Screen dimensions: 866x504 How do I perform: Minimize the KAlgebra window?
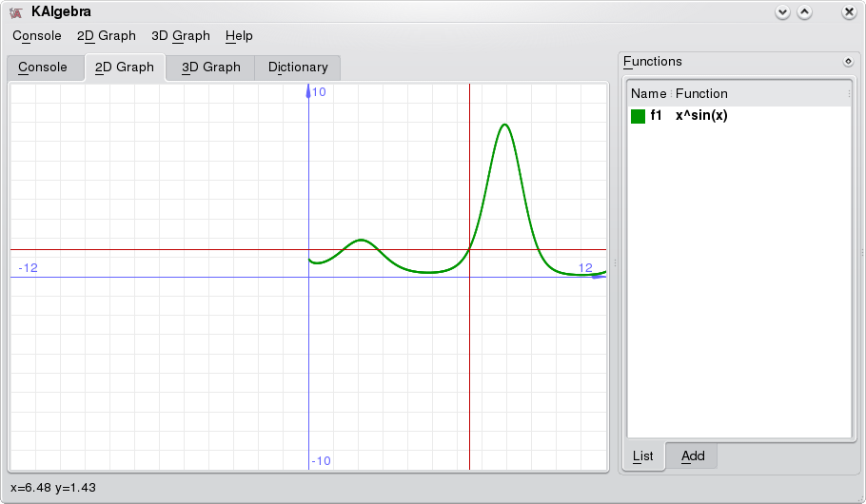tap(782, 12)
